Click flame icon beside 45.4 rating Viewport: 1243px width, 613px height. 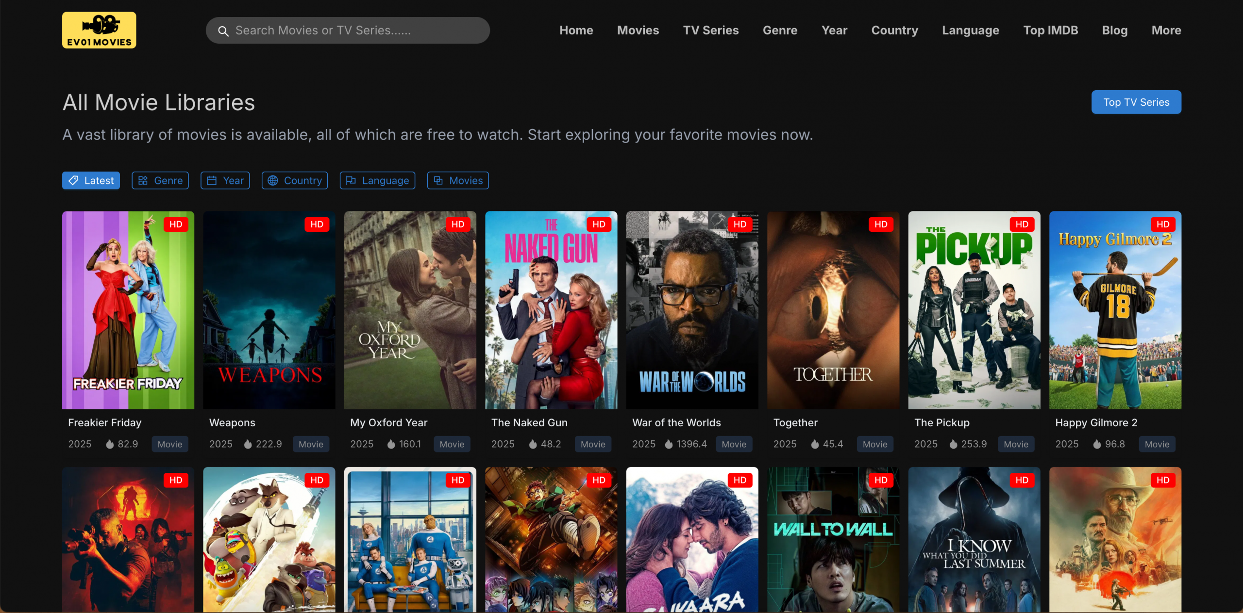pos(815,444)
